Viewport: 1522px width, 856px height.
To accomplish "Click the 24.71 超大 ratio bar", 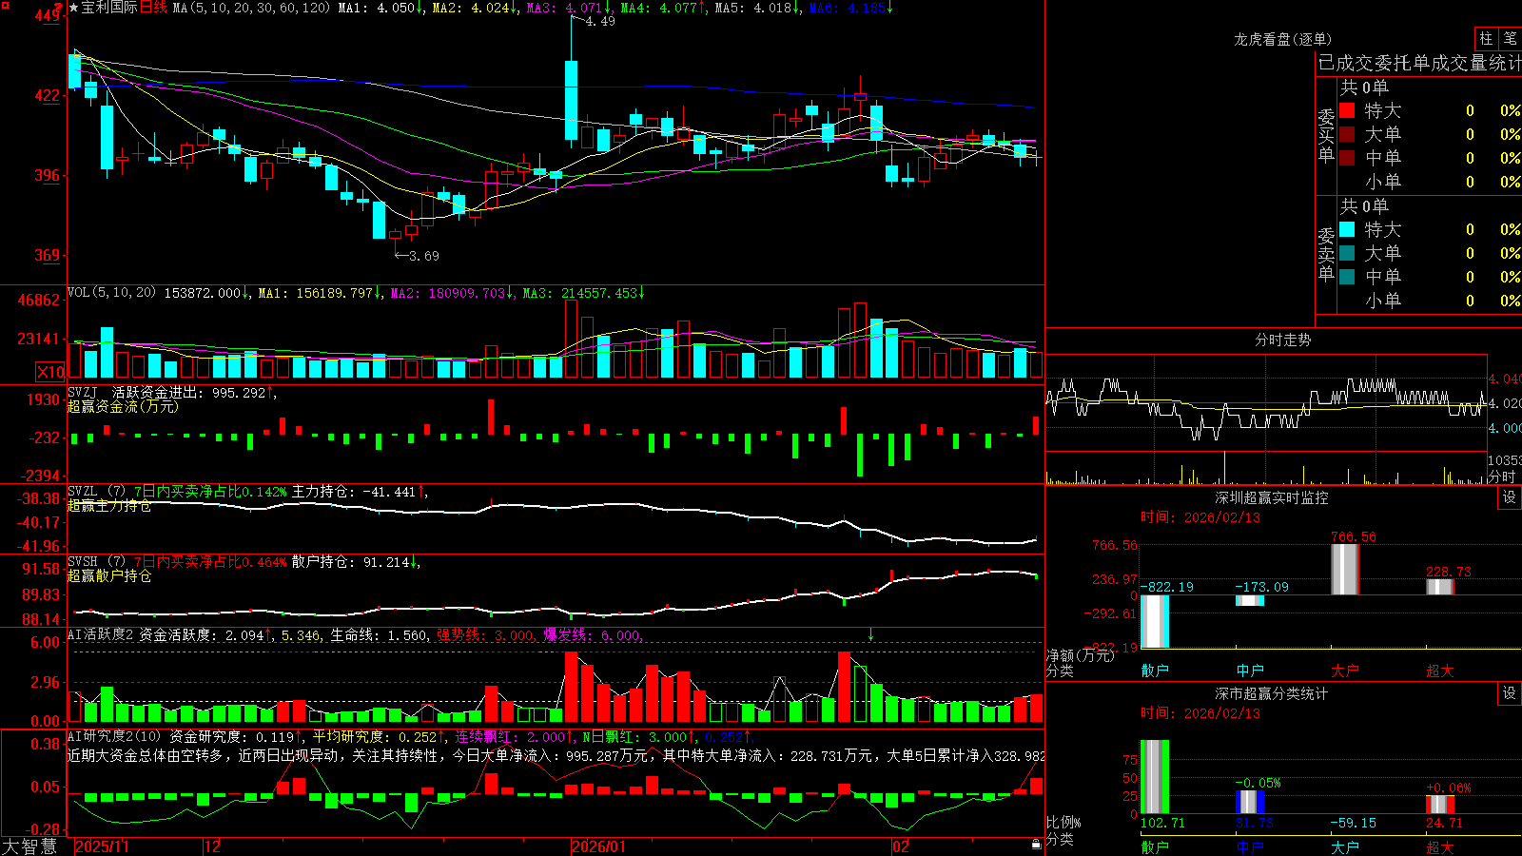I will (x=1440, y=805).
